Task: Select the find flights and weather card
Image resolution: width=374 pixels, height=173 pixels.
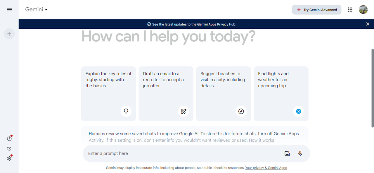Action: pyautogui.click(x=281, y=94)
